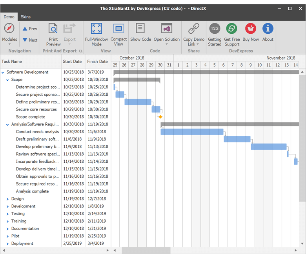Click the Open Solution icon
Screen dimensions: 306x258
(x=167, y=29)
